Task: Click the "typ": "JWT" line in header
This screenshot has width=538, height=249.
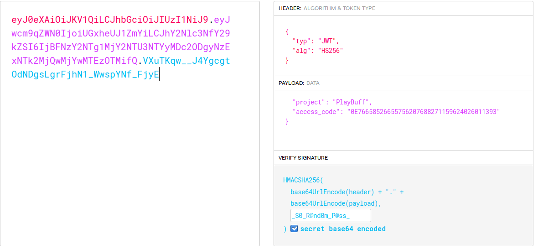Action: tap(316, 41)
